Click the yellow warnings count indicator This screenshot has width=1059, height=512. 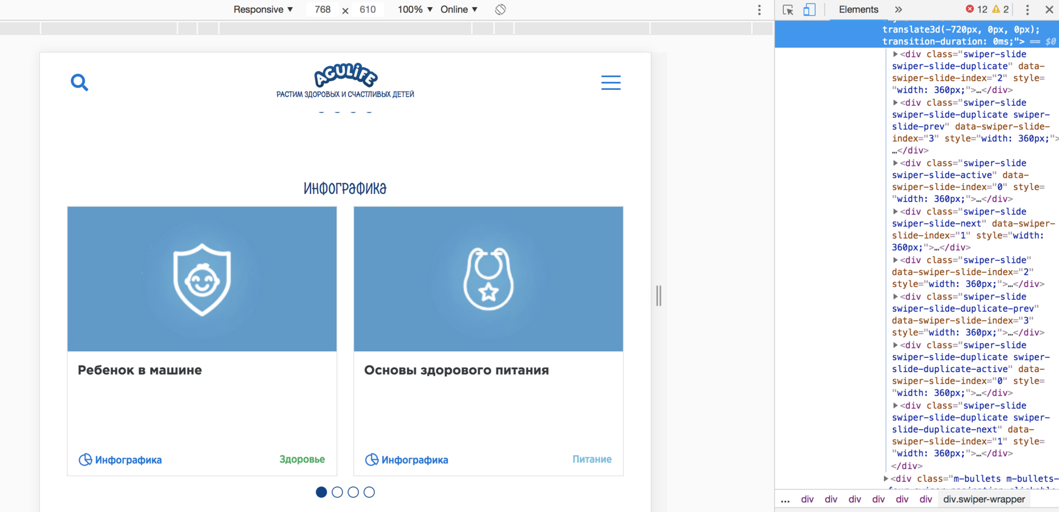[1001, 9]
